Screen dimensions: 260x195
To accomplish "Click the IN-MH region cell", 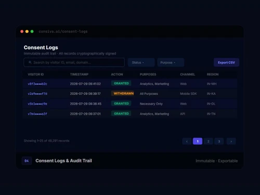I will 212,84.
